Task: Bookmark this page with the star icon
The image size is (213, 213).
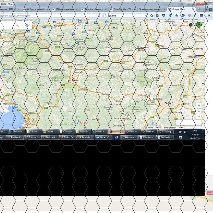Action: click(151, 16)
